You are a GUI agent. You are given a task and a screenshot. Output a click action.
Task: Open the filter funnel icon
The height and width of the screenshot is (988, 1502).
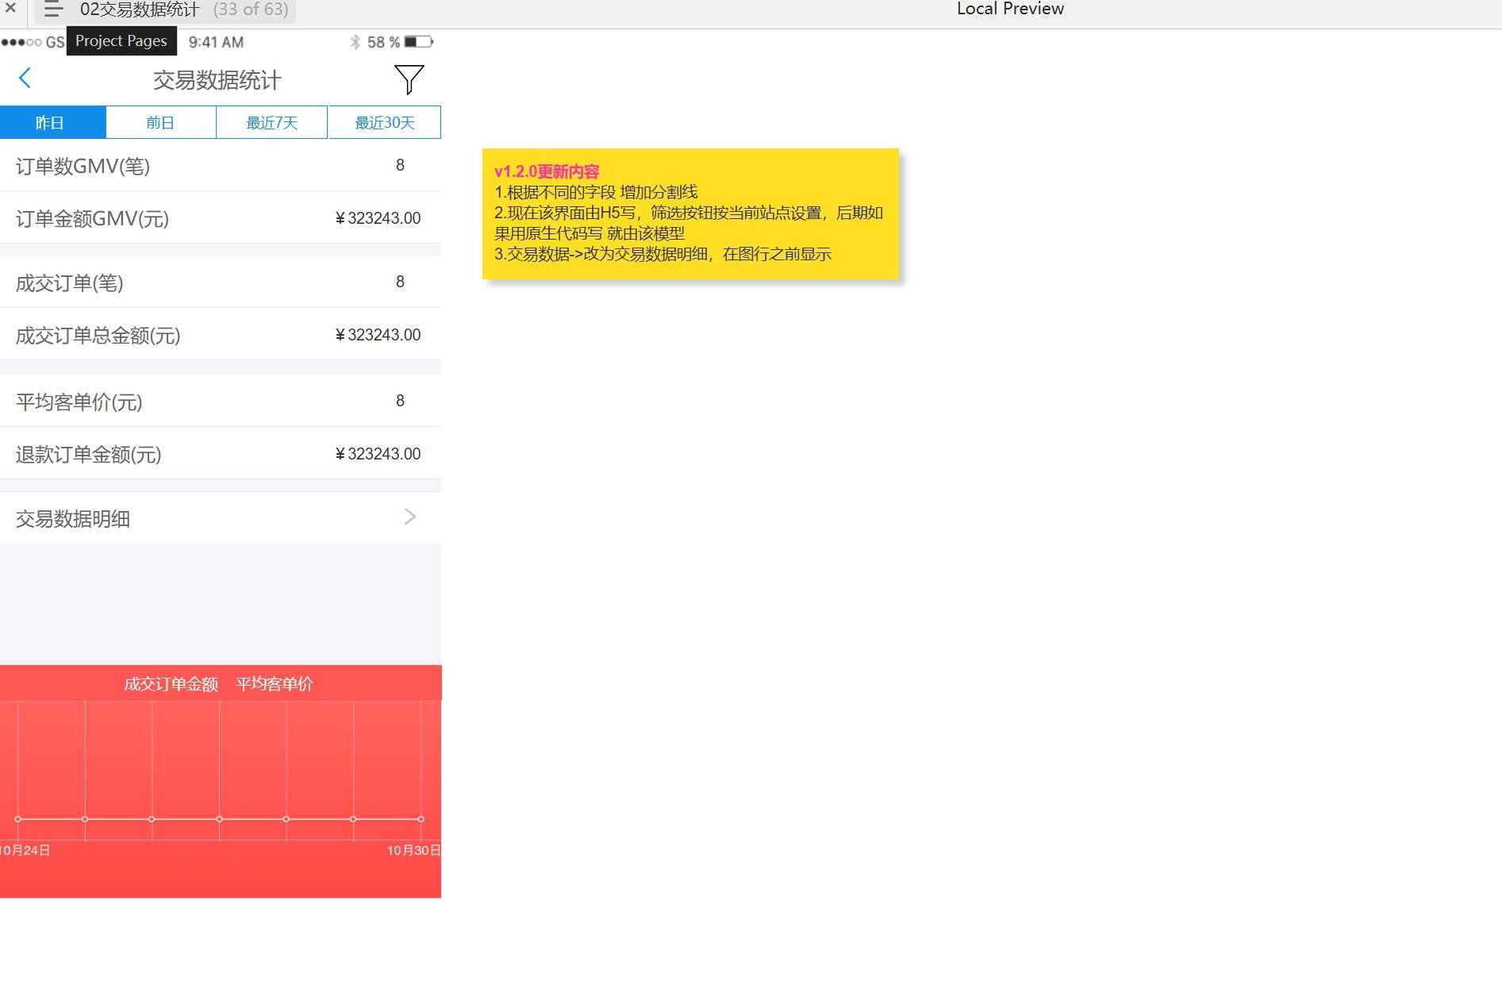[x=409, y=79]
